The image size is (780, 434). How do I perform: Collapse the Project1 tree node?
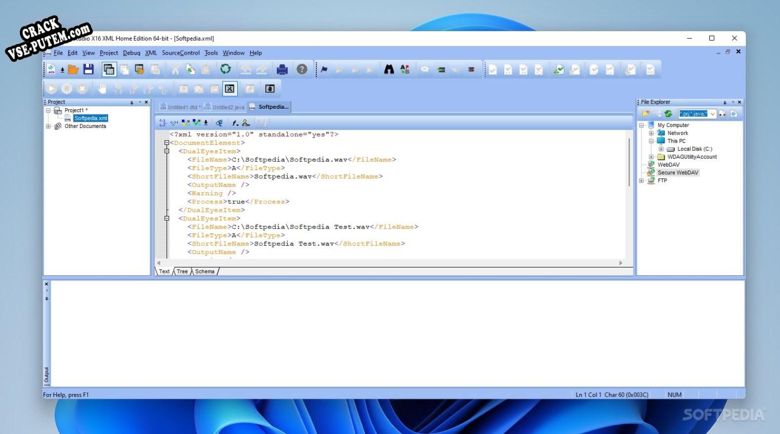48,110
